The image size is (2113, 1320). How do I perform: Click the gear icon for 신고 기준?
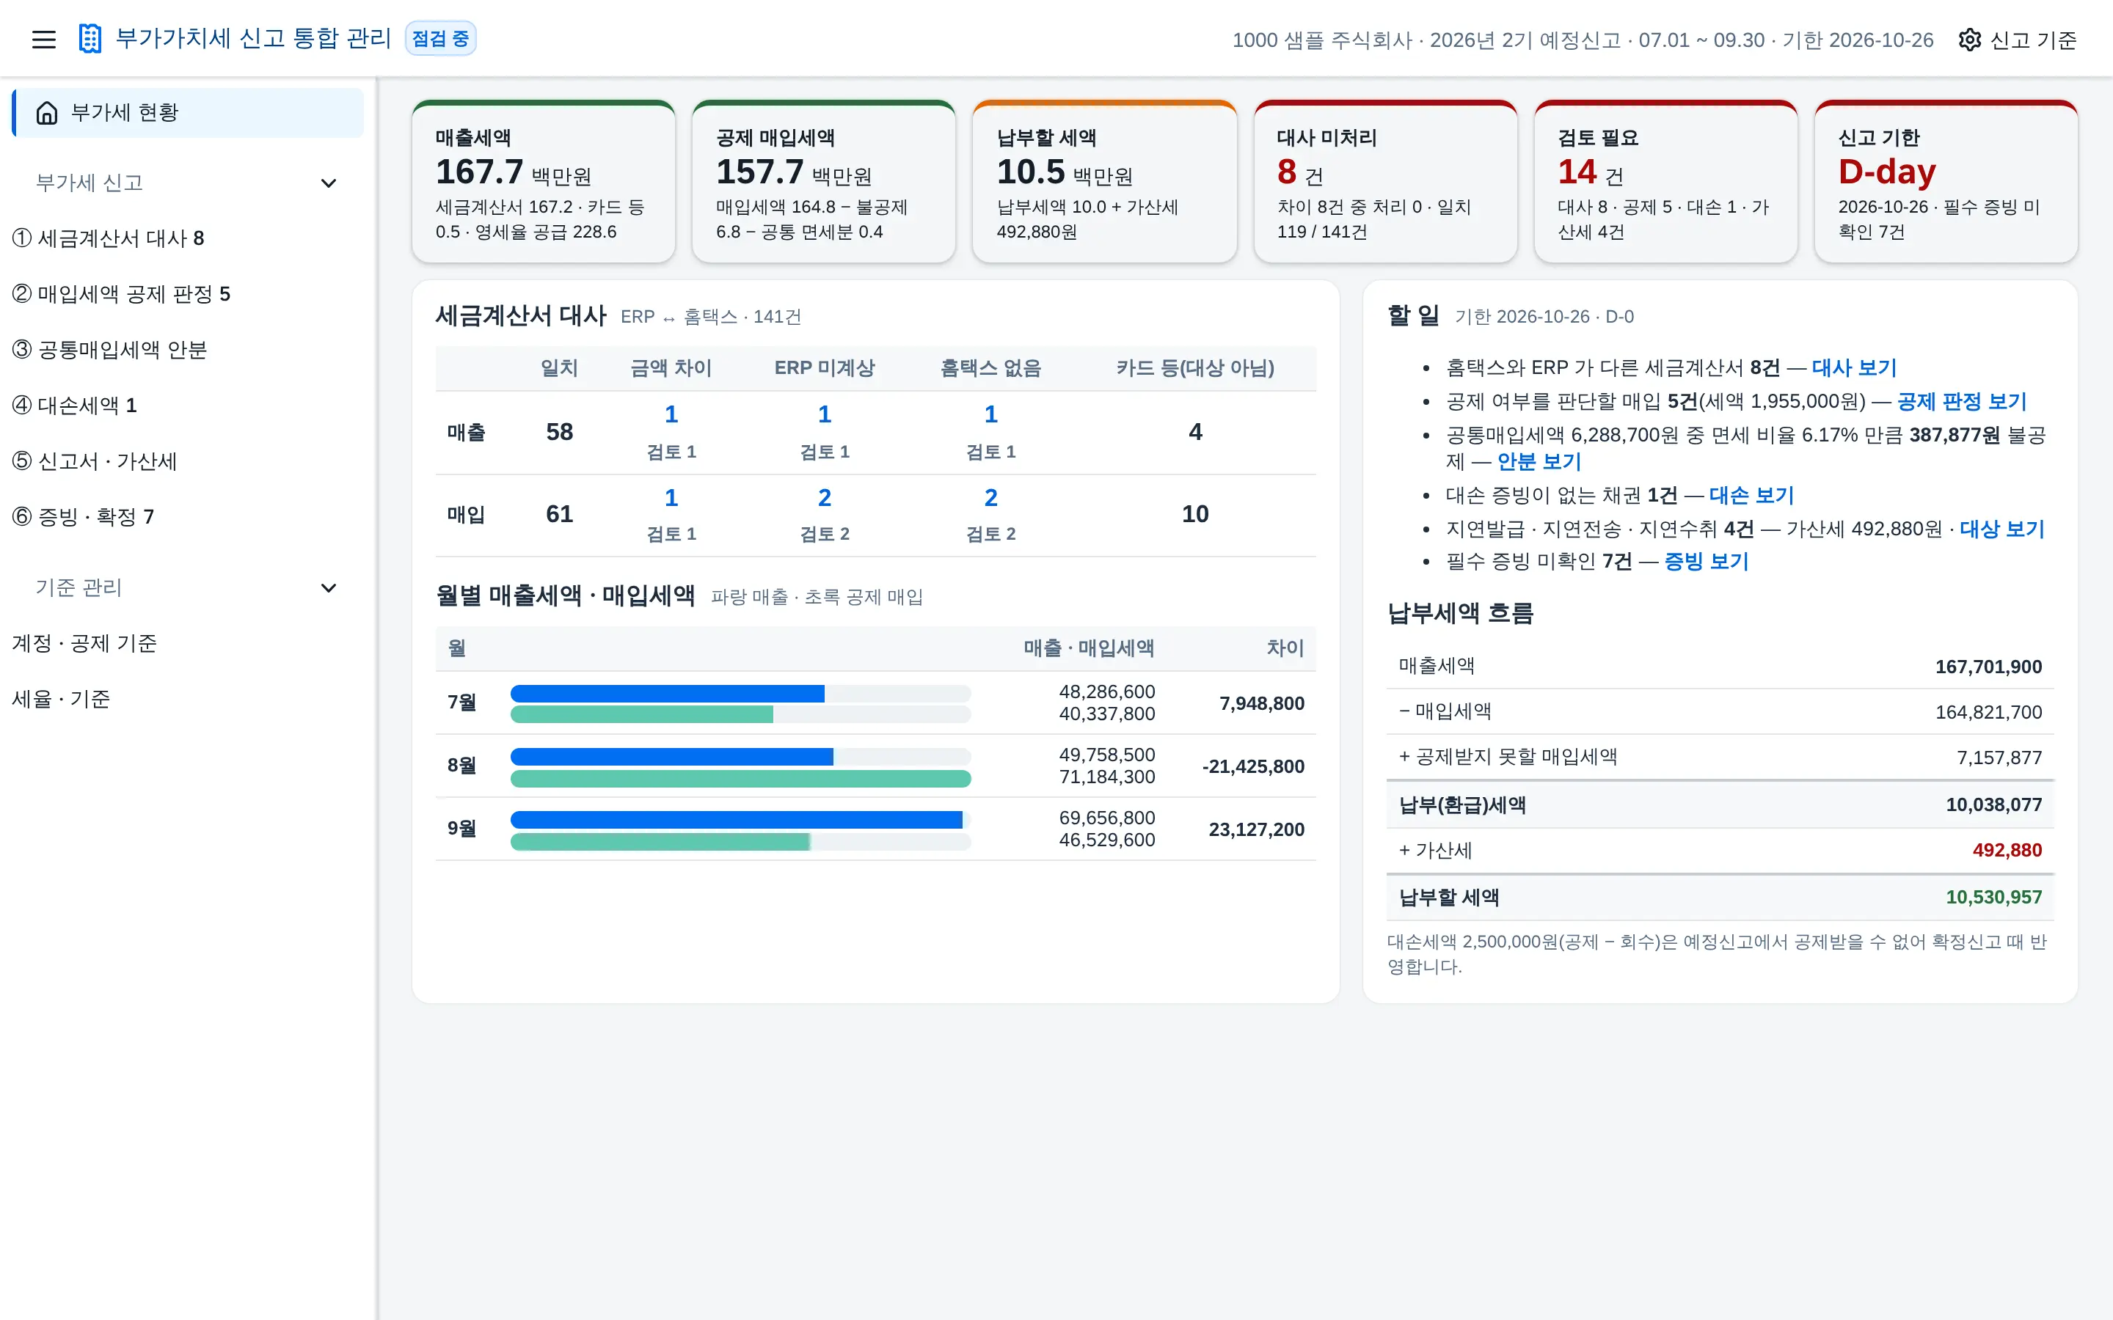coord(1969,40)
